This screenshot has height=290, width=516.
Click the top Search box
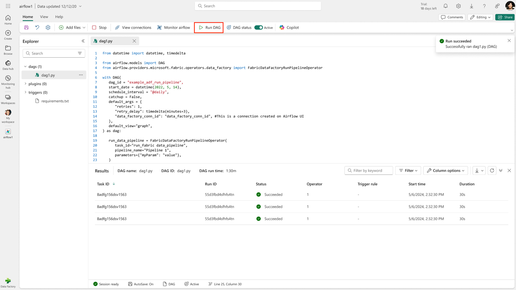click(x=258, y=6)
